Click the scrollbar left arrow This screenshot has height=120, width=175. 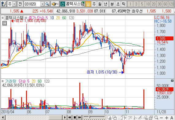pyautogui.click(x=3, y=118)
